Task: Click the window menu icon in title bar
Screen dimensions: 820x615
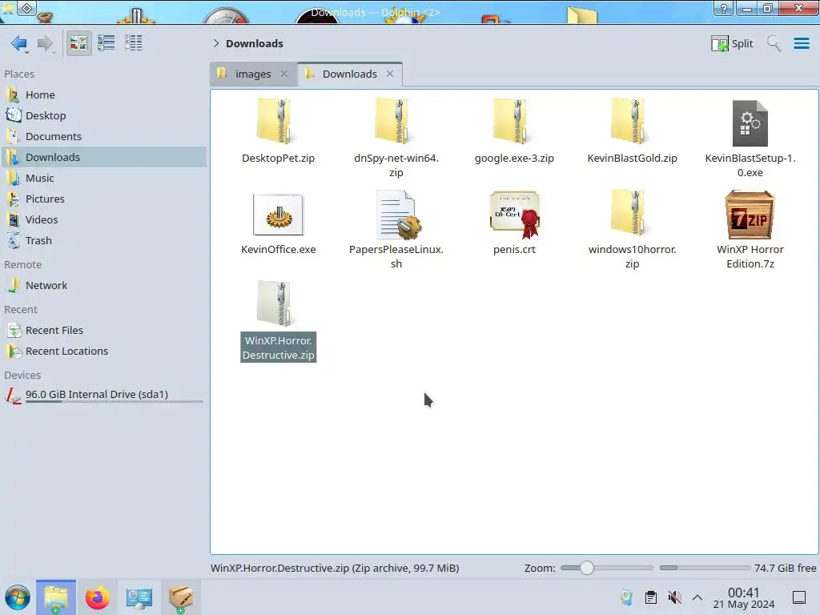Action: click(26, 8)
